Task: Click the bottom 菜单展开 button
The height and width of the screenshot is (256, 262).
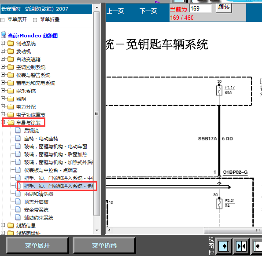Action: pos(37,245)
